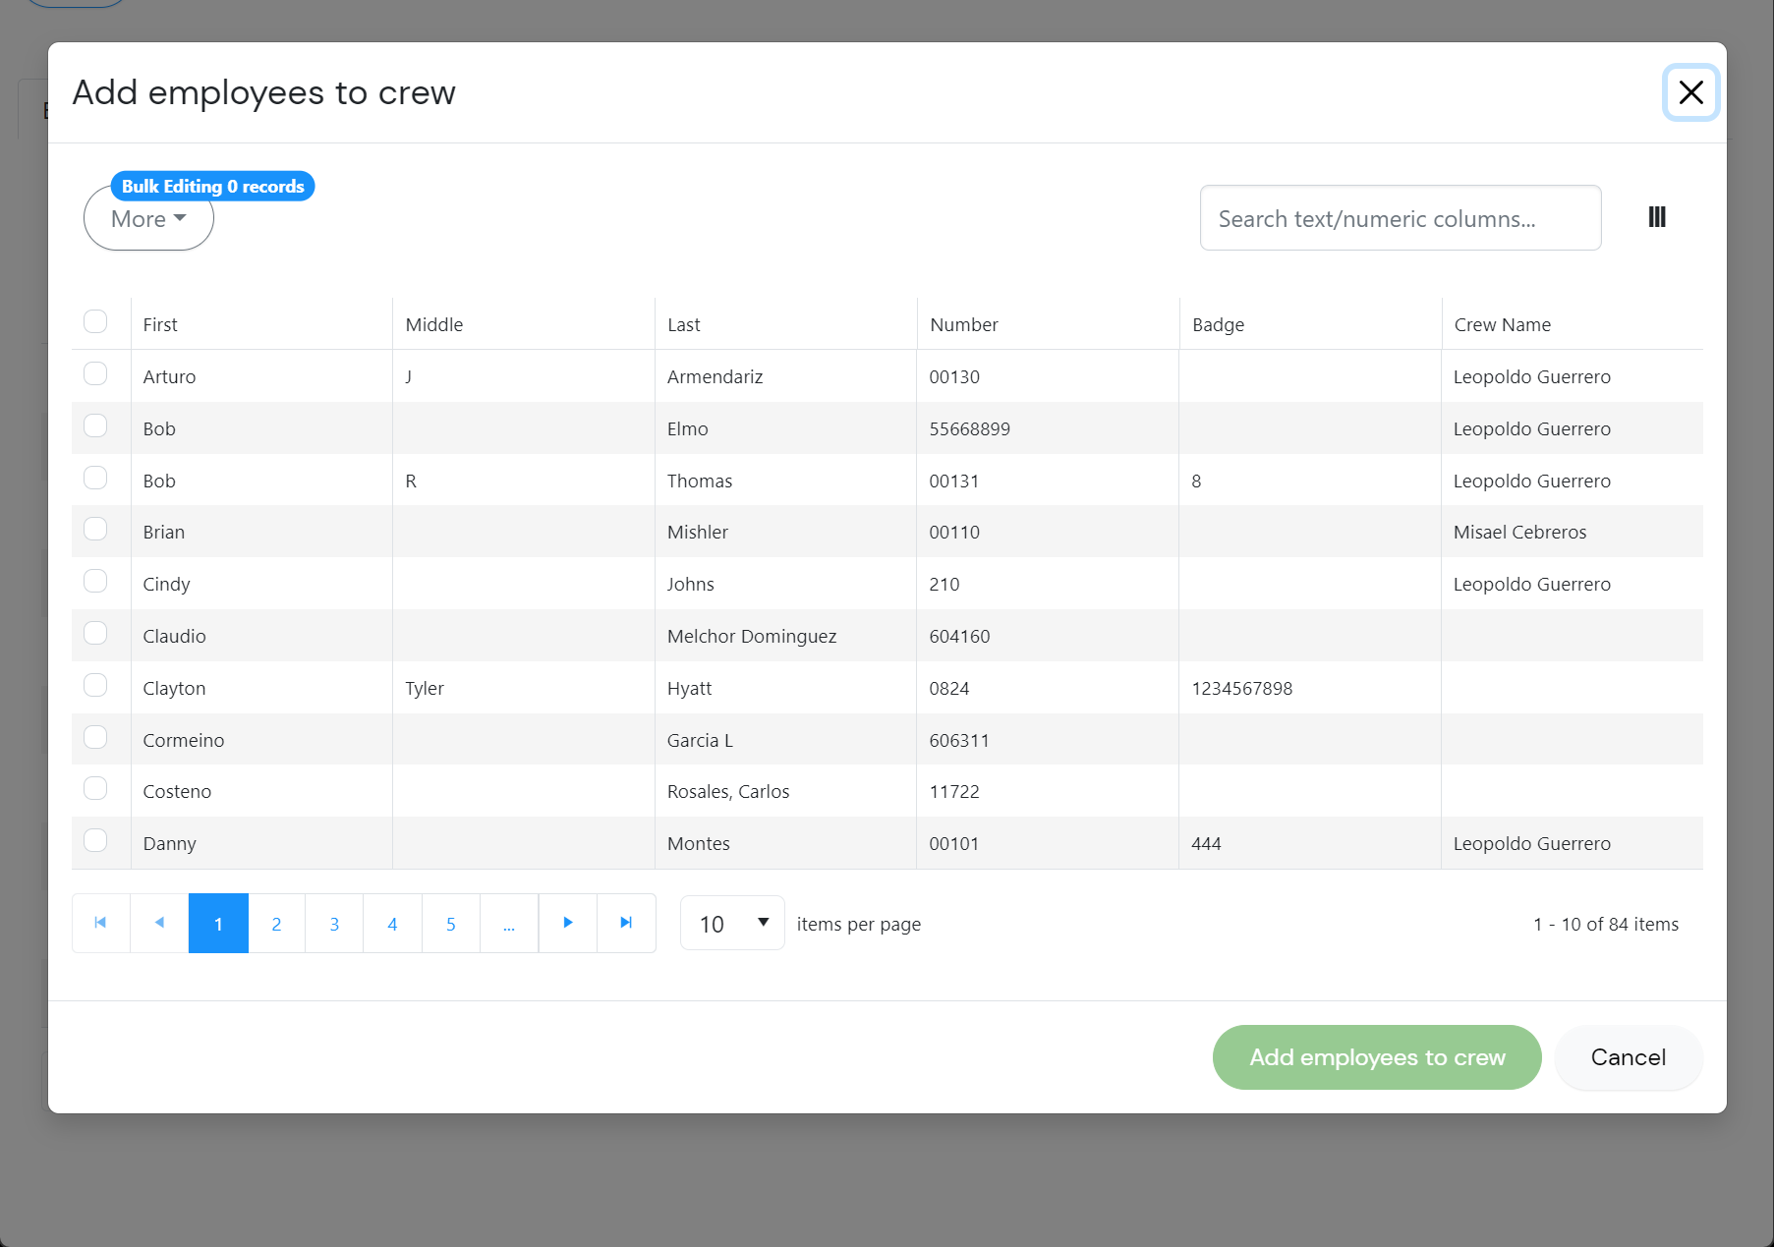Go to page 2 of results
Image resolution: width=1774 pixels, height=1247 pixels.
[x=276, y=924]
